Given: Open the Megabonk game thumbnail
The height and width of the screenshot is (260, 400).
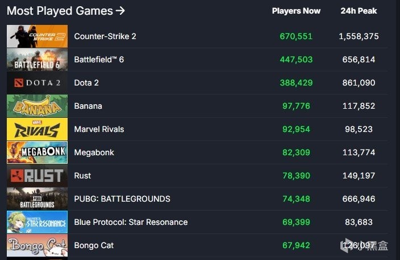Looking at the screenshot, I should pos(37,152).
